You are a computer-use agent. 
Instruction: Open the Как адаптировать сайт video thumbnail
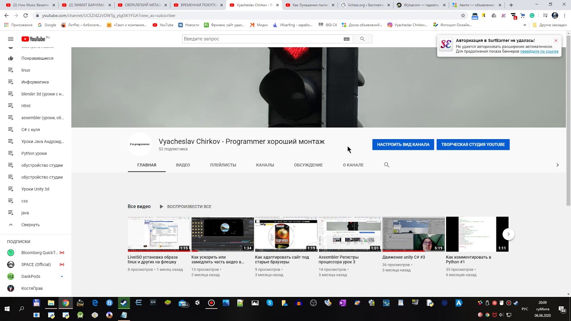[286, 234]
